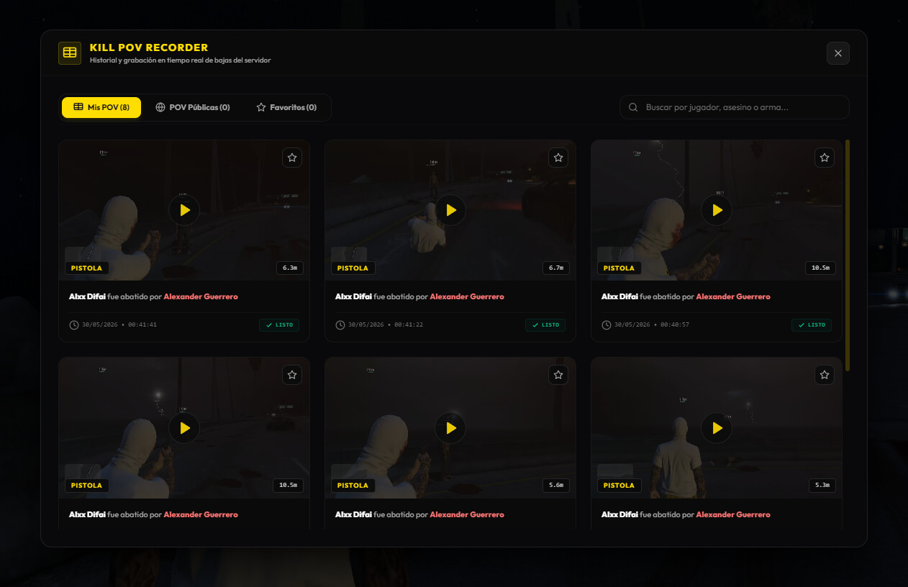
Task: Click the clock icon beside 00:40:57
Action: point(607,325)
